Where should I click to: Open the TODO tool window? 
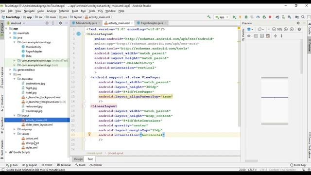point(47,165)
